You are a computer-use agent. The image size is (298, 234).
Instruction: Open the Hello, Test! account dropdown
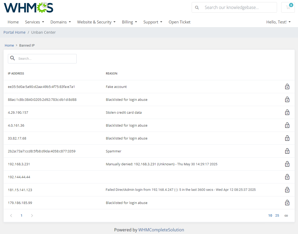coord(278,22)
